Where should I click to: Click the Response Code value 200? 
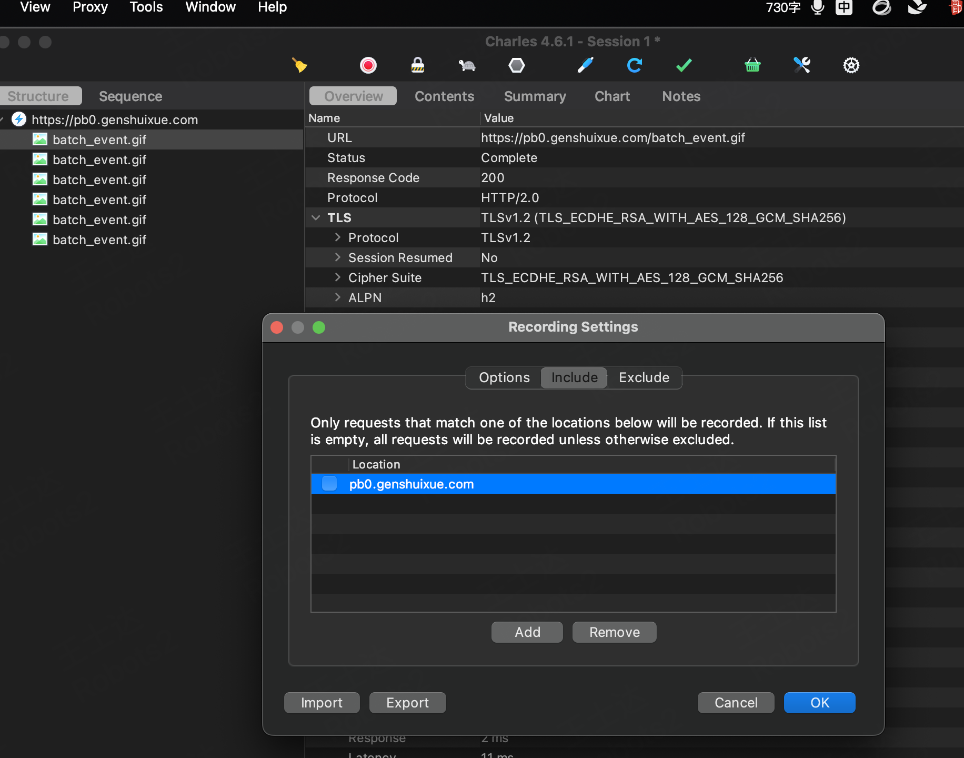coord(493,178)
